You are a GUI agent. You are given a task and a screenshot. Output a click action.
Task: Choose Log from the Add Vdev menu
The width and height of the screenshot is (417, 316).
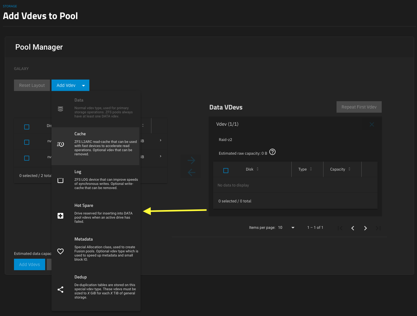pos(95,180)
